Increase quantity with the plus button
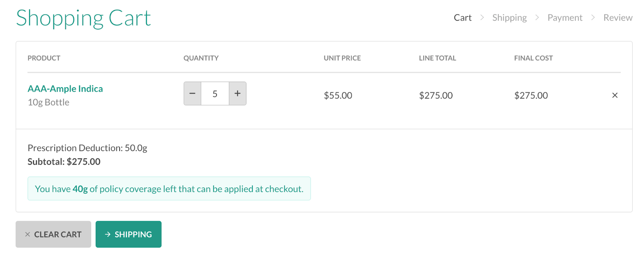Viewport: 640px width, 258px height. 238,94
